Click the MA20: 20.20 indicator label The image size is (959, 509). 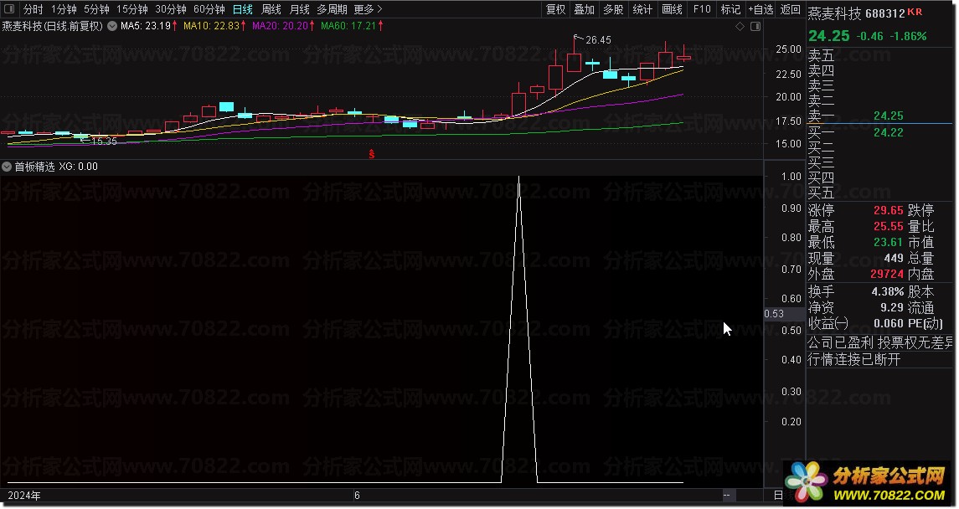pyautogui.click(x=283, y=26)
